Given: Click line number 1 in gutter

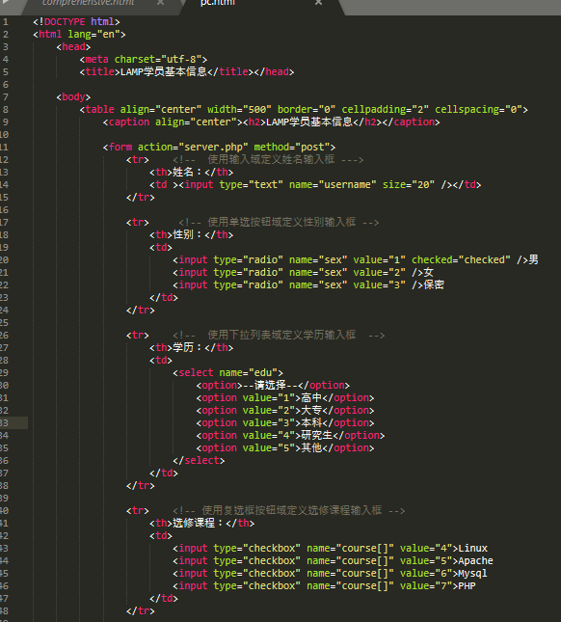Looking at the screenshot, I should click(x=5, y=22).
